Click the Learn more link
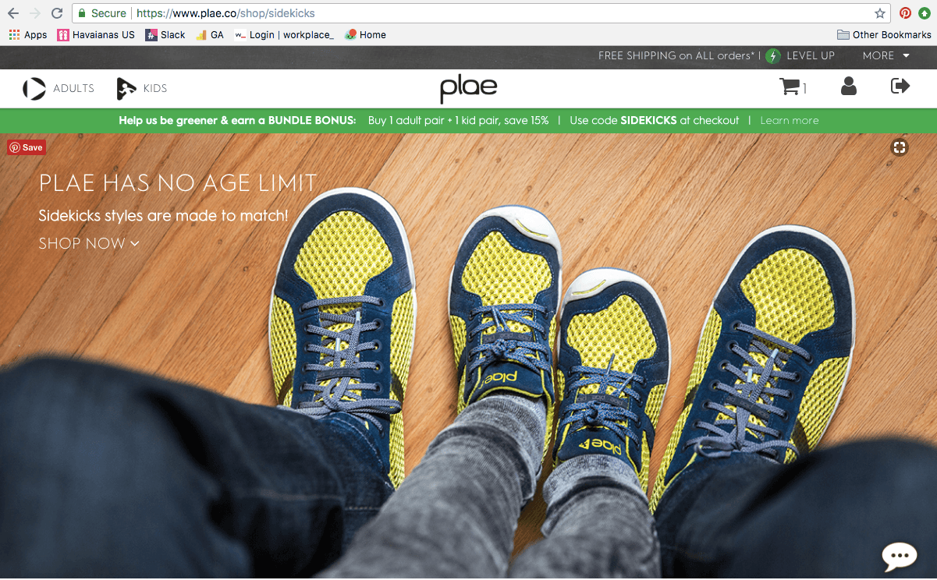937x580 pixels. [790, 120]
